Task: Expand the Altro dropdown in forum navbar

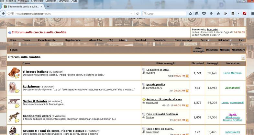Action: (123, 40)
